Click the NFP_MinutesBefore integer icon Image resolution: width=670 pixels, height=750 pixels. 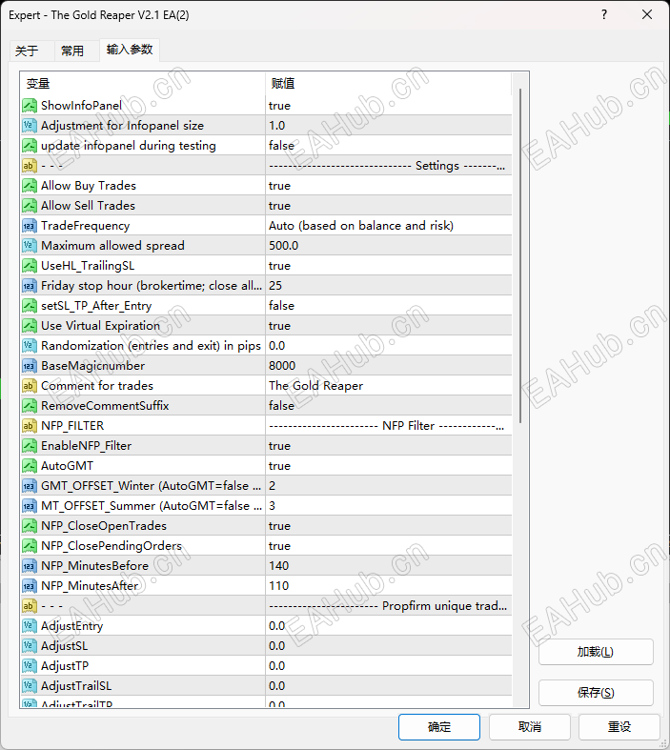pos(30,566)
